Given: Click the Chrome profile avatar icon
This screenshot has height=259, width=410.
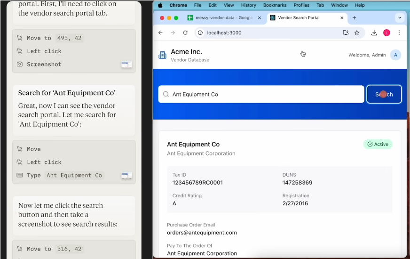Looking at the screenshot, I should click(x=386, y=33).
